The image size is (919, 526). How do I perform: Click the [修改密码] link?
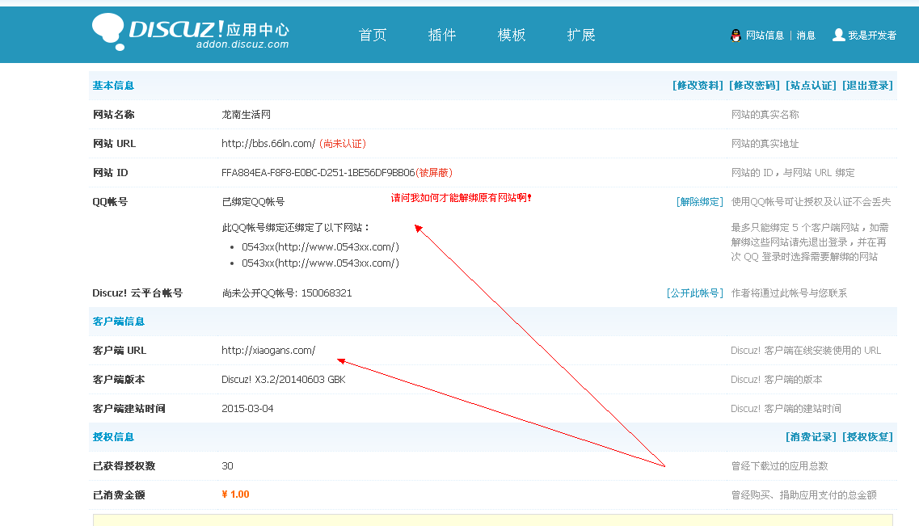754,86
